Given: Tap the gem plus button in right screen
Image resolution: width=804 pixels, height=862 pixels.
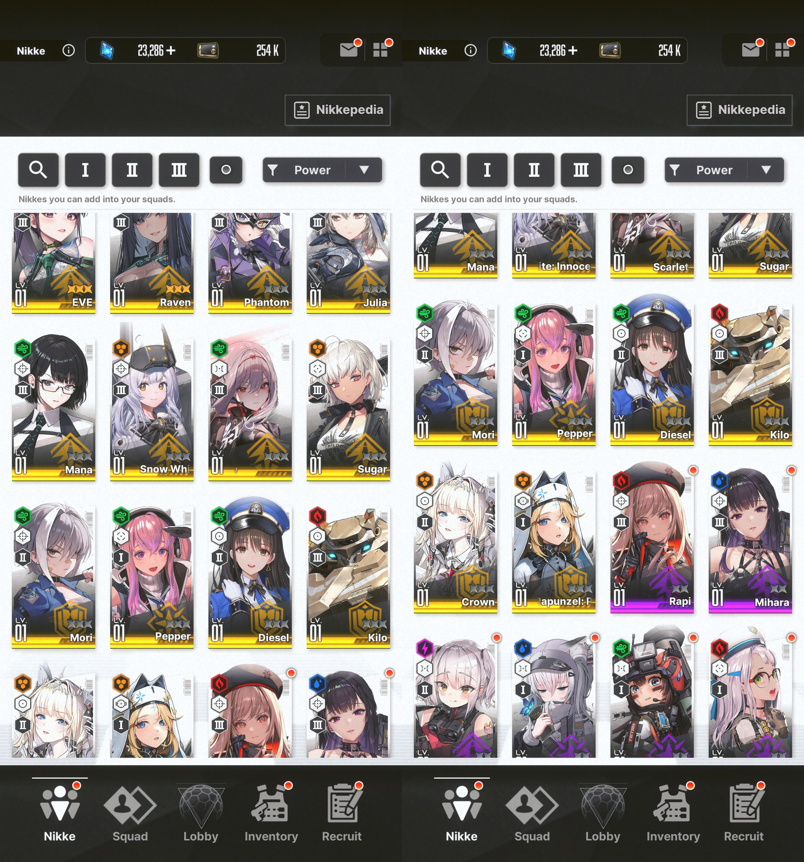Looking at the screenshot, I should pos(573,51).
